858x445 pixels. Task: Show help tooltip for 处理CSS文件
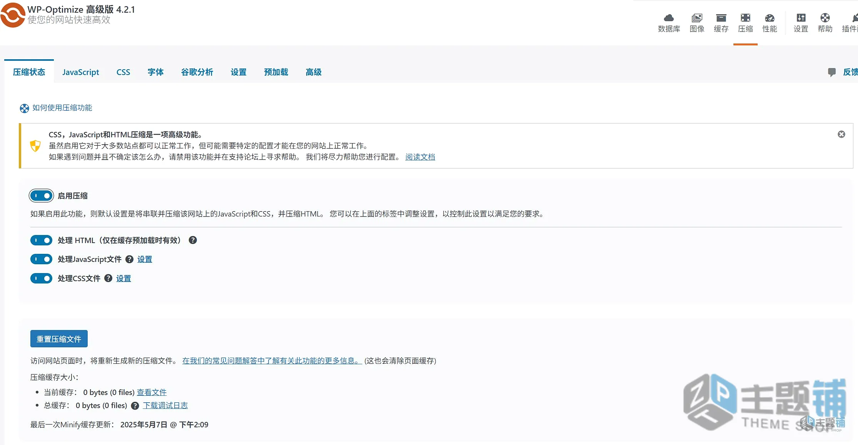(x=108, y=278)
